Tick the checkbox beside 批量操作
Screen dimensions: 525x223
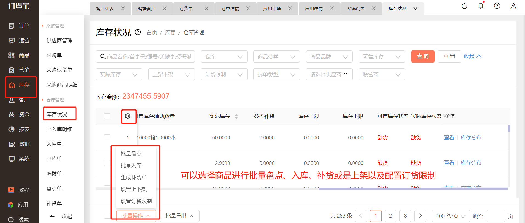tap(107, 216)
